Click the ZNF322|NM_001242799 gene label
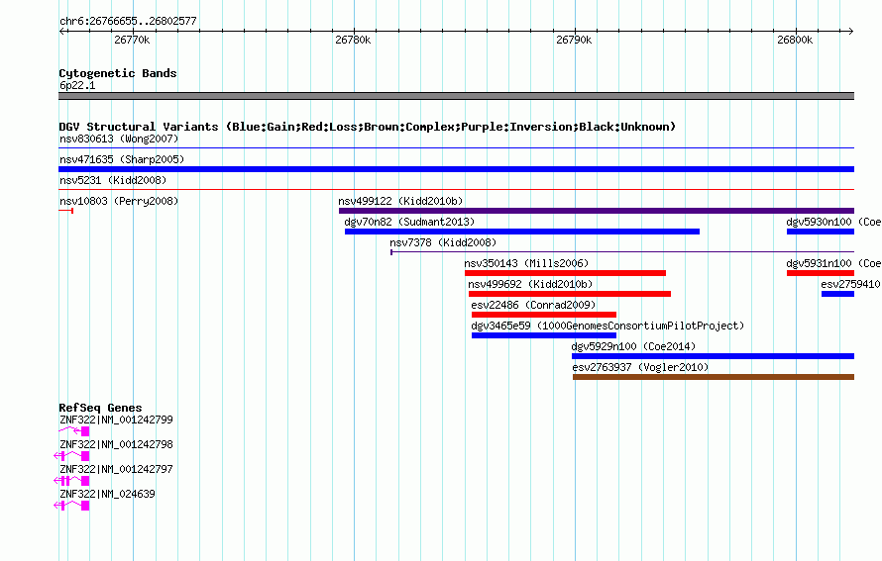 tap(116, 420)
